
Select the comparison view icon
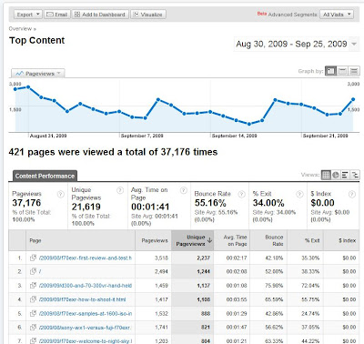[x=355, y=175]
